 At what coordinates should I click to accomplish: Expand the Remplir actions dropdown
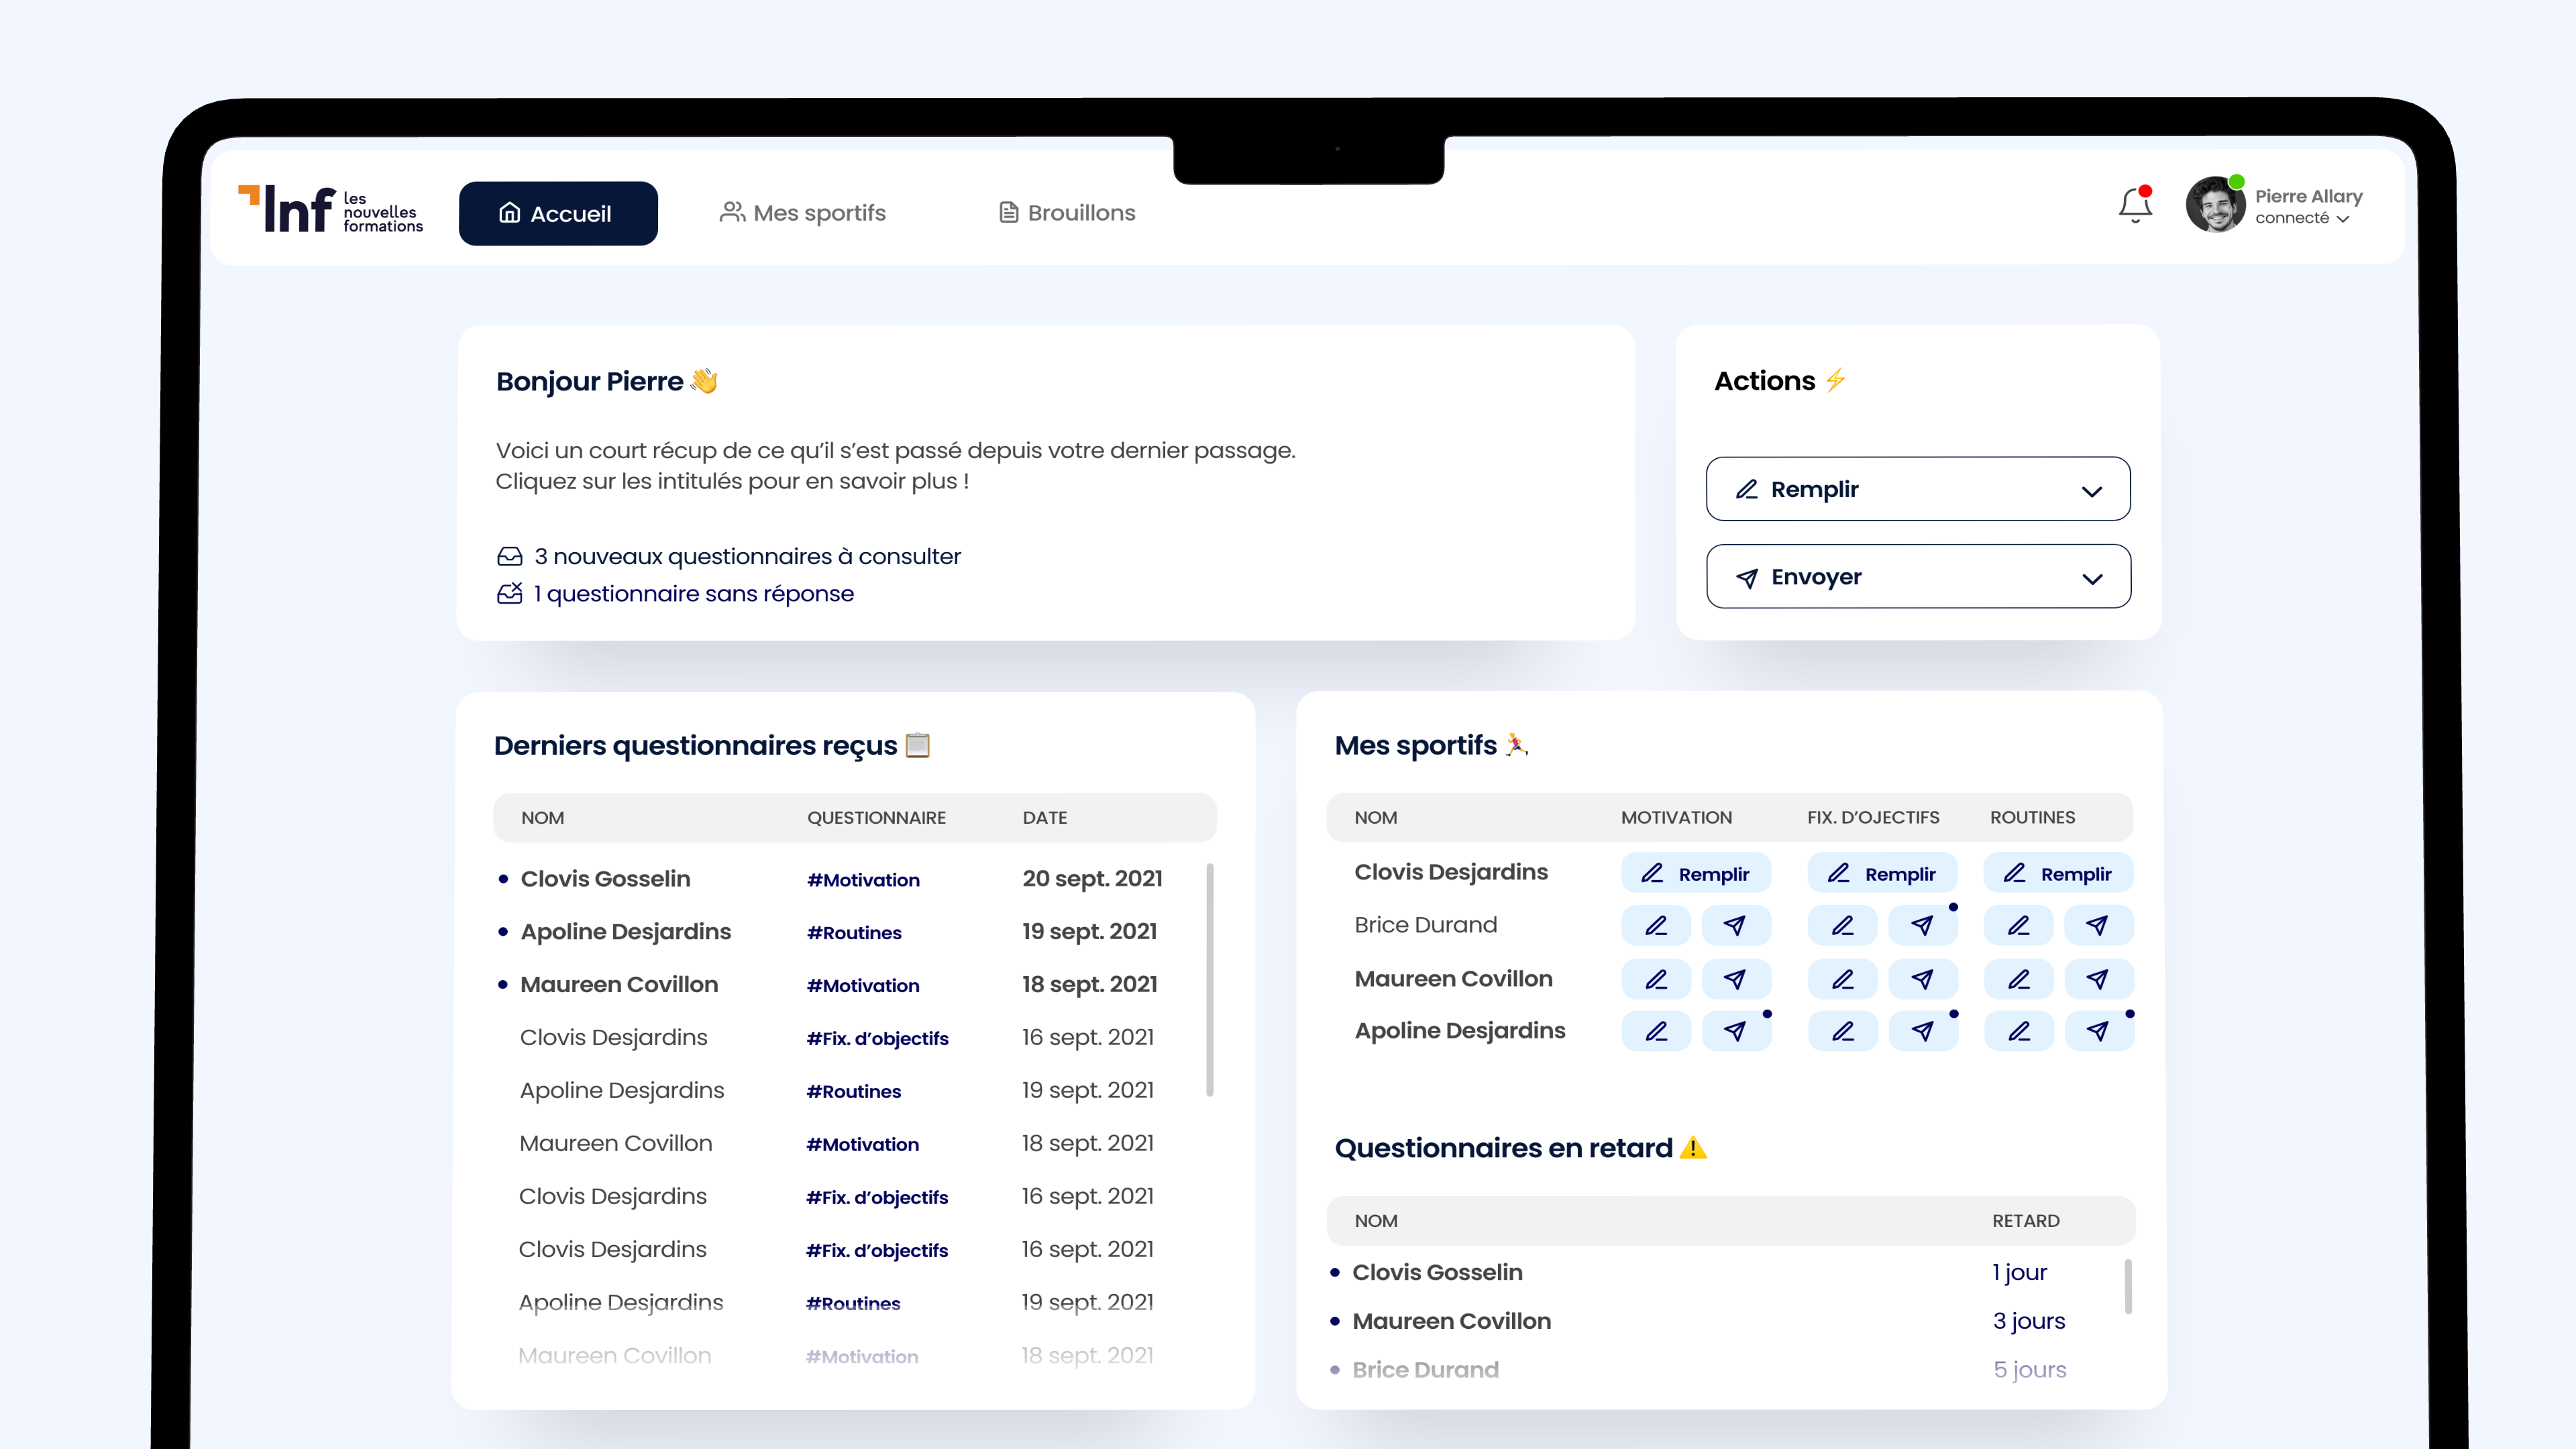click(x=1918, y=489)
